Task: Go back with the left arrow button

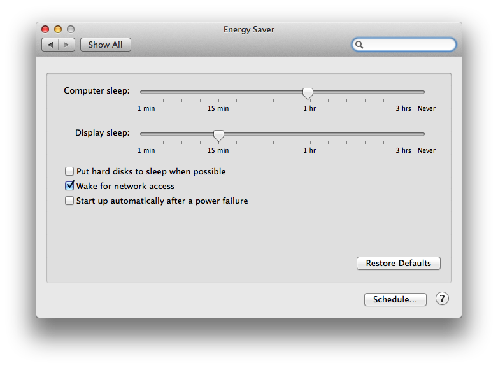Action: [50, 45]
